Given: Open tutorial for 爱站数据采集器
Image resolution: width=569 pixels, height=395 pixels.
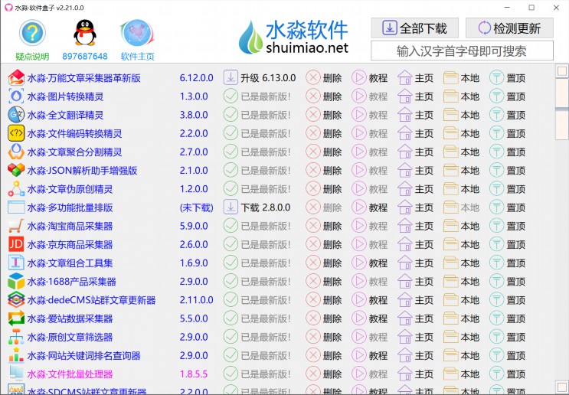Looking at the screenshot, I should [369, 318].
